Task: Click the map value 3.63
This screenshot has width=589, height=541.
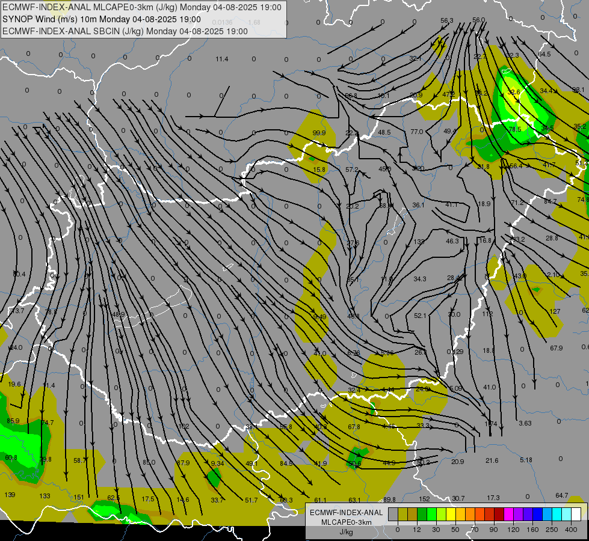Action: coord(525,423)
